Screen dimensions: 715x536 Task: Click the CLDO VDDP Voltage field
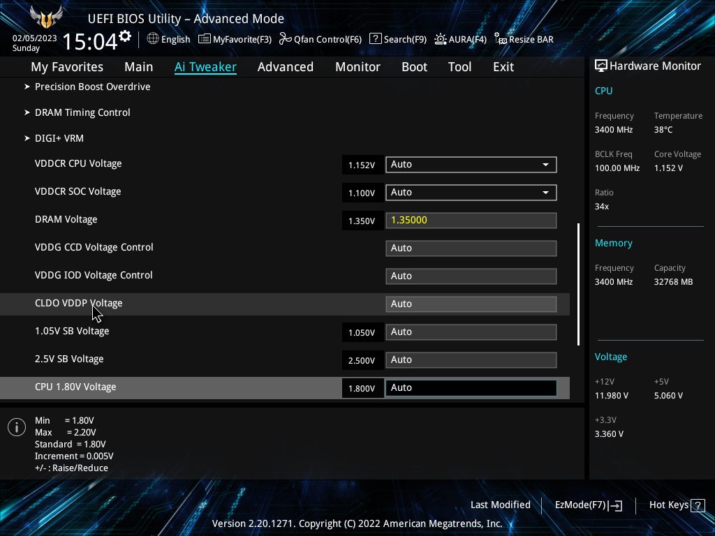(471, 304)
